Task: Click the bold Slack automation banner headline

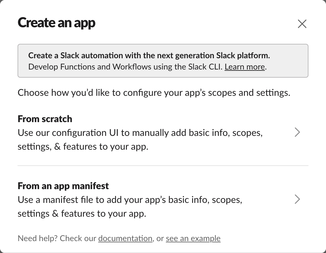Action: [x=149, y=56]
